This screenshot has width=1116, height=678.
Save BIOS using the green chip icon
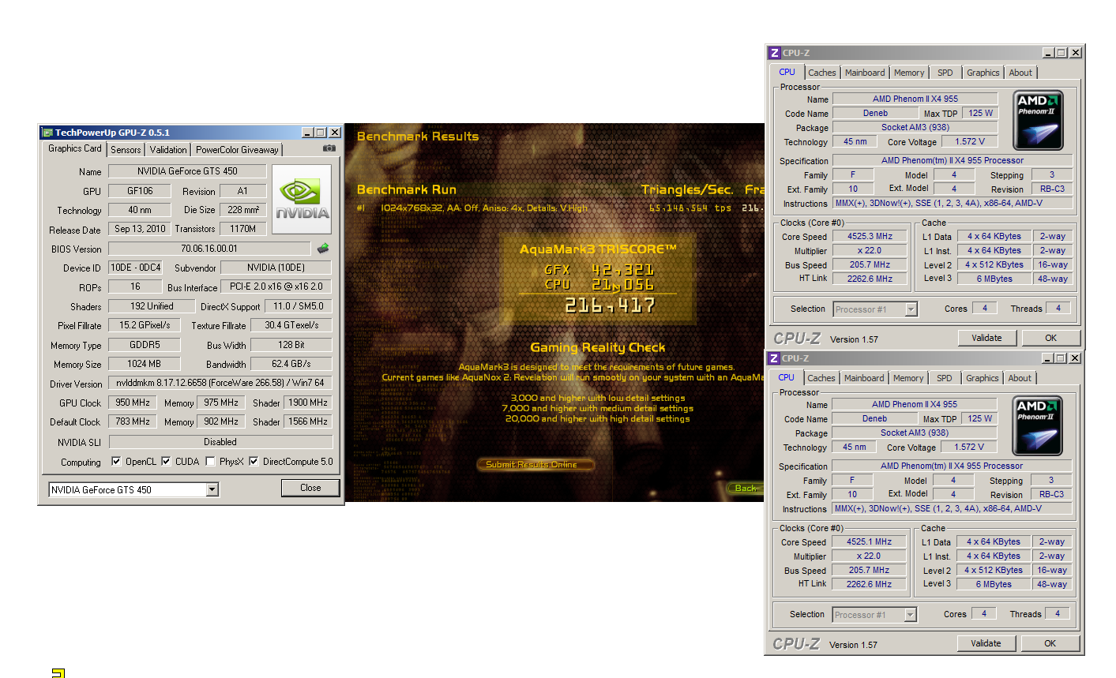(323, 248)
